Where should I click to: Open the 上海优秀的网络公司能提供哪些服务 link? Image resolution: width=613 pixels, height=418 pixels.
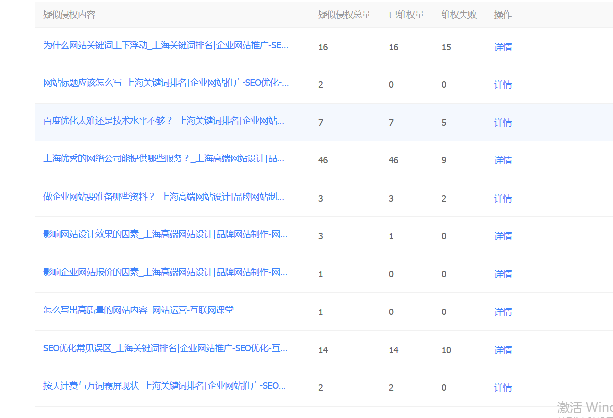pos(164,159)
